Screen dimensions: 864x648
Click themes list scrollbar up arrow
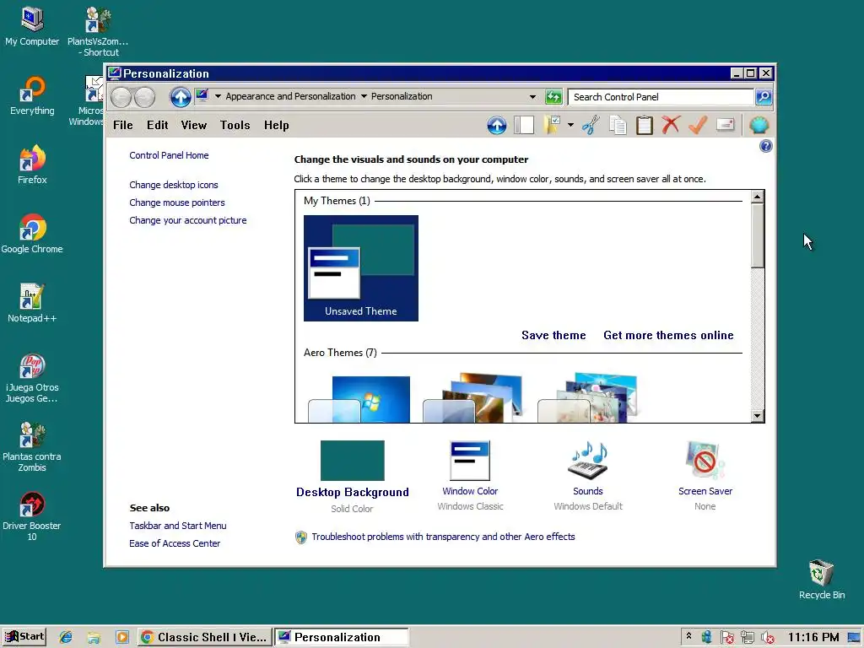tap(758, 197)
